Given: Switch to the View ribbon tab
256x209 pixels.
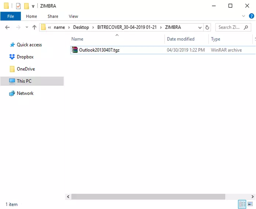Looking at the screenshot, I should coord(73,16).
